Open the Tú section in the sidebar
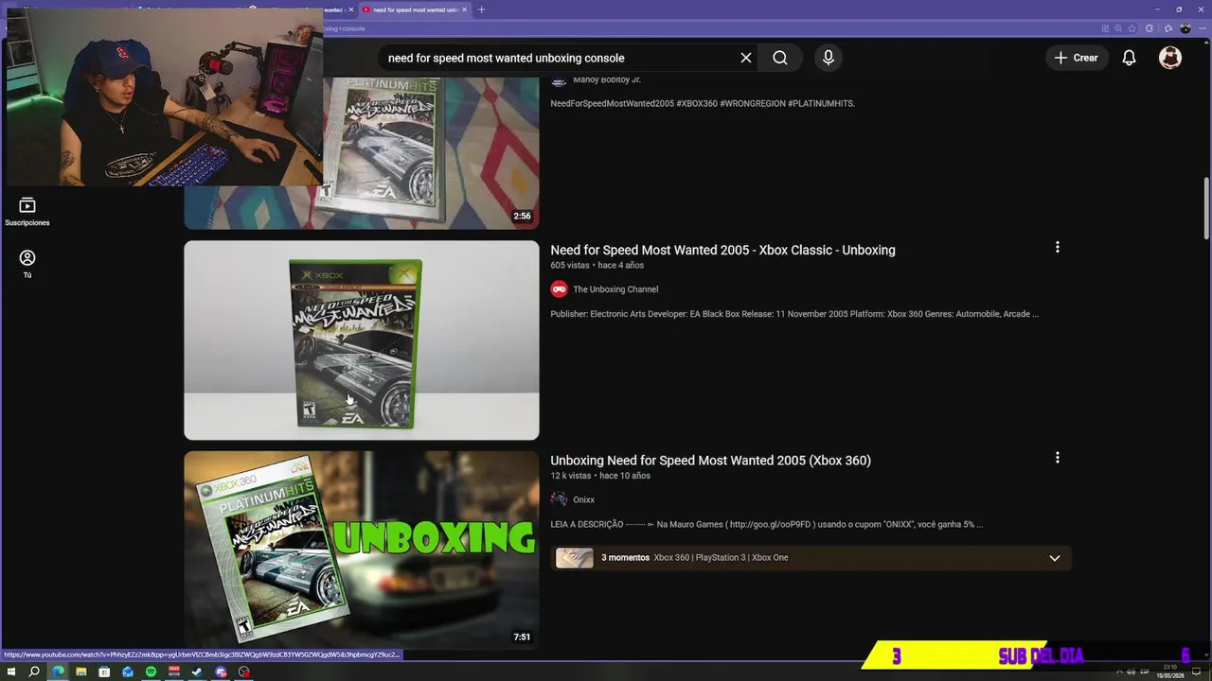This screenshot has width=1212, height=681. 27,264
